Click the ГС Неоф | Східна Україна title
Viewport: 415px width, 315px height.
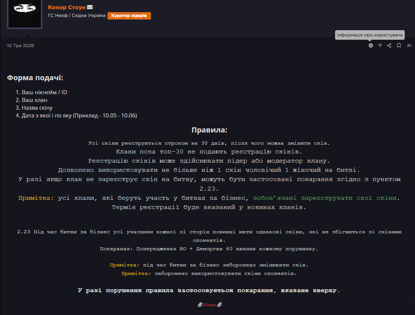[x=77, y=15]
